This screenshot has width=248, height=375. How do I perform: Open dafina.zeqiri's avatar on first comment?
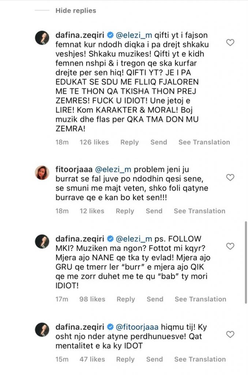(x=42, y=37)
